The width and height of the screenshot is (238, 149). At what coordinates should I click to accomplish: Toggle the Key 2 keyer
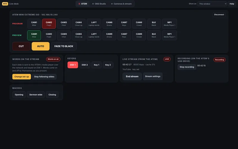tap(108, 65)
